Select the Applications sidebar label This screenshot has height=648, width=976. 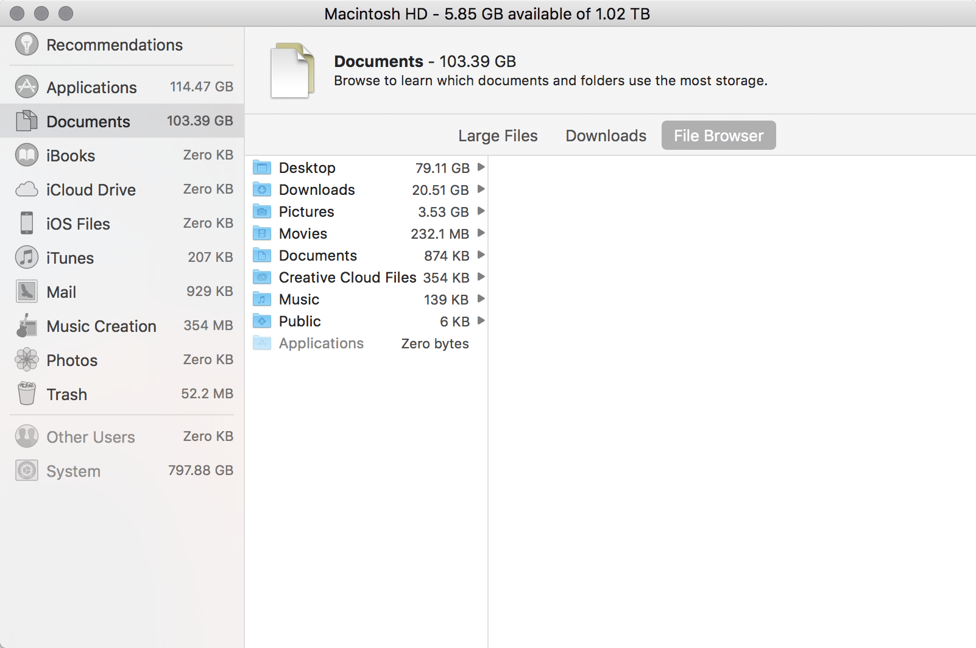tap(92, 88)
